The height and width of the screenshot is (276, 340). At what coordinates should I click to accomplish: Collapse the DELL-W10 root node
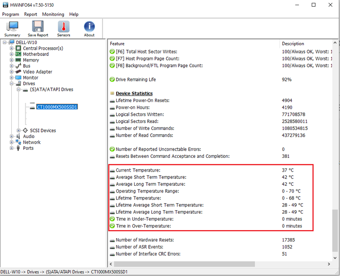tap(5, 43)
